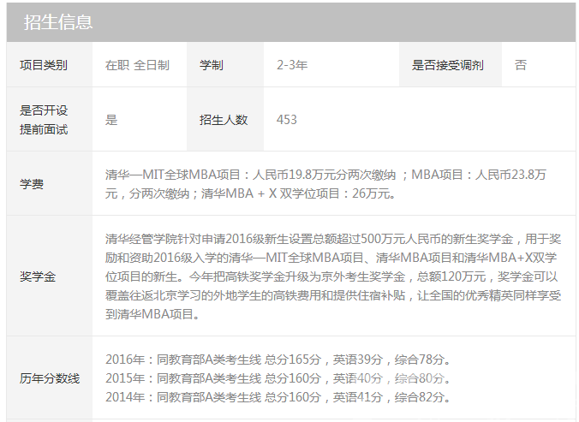Select the 是否开设提前面试 label cell
This screenshot has width=579, height=422.
pos(44,120)
